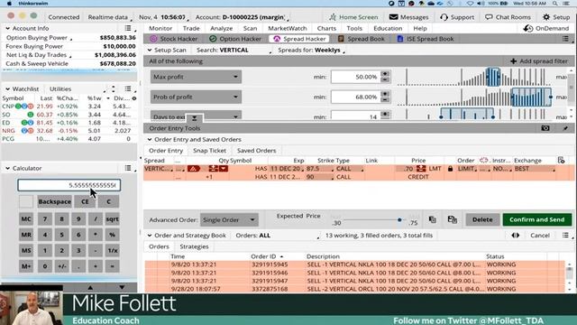Open the Trade menu tab

click(x=191, y=28)
